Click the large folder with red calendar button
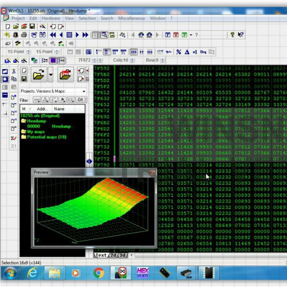The height and width of the screenshot is (287, 287). pos(65,74)
